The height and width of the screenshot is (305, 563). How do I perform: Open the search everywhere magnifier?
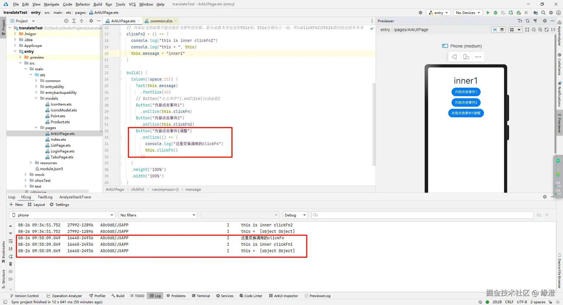pos(543,13)
